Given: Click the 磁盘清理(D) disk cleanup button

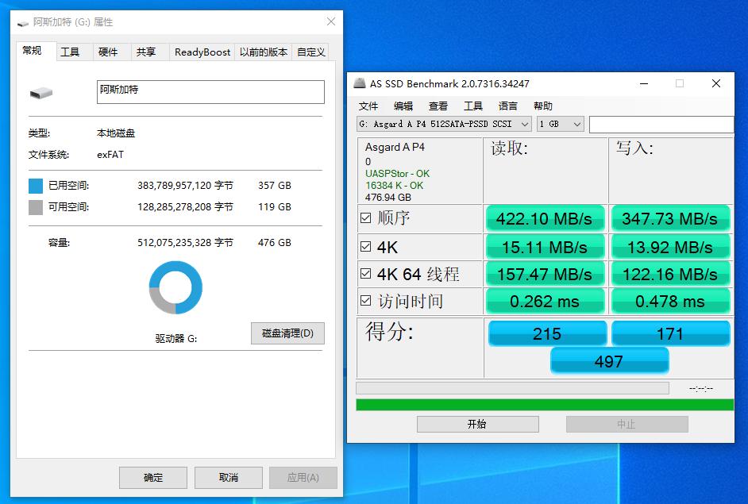Looking at the screenshot, I should click(x=287, y=333).
